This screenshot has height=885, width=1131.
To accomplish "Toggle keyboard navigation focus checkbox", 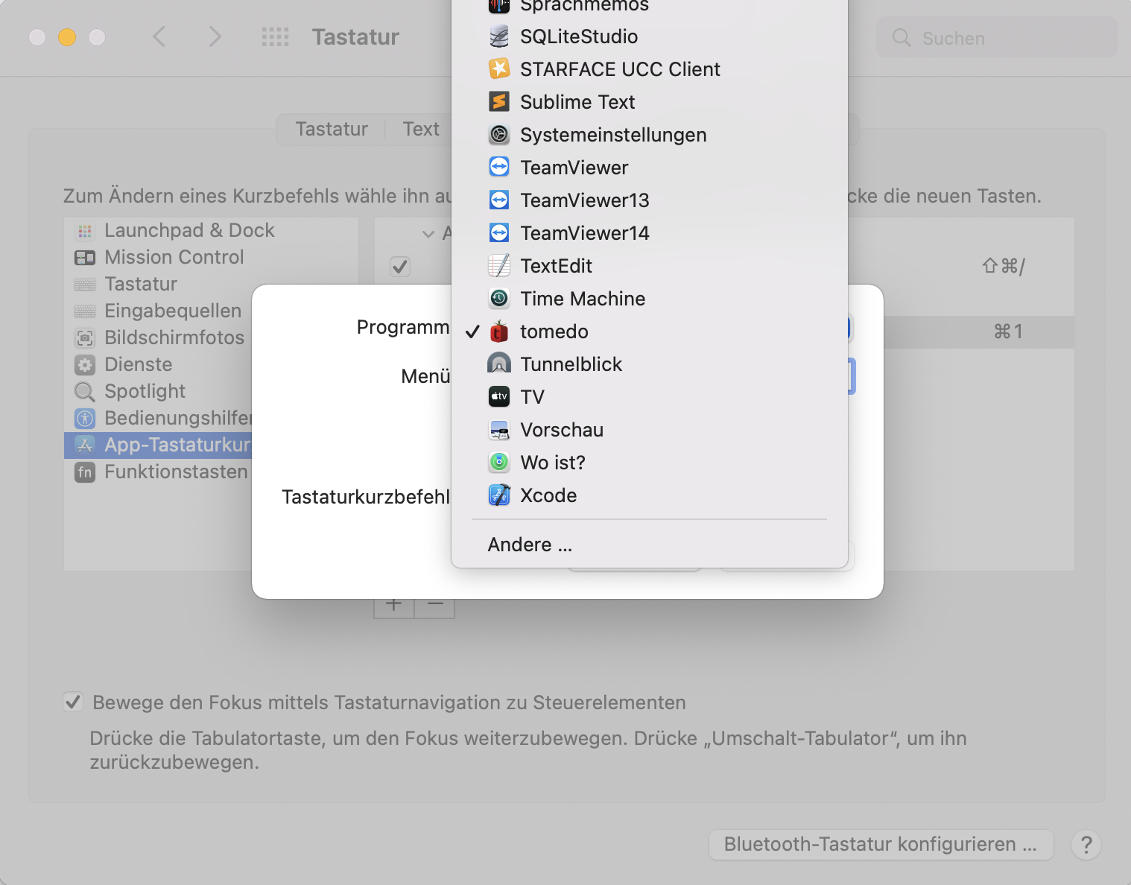I will tap(73, 702).
